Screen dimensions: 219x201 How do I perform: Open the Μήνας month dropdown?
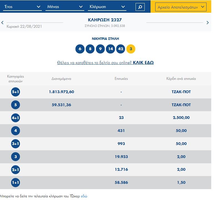pos(65,7)
